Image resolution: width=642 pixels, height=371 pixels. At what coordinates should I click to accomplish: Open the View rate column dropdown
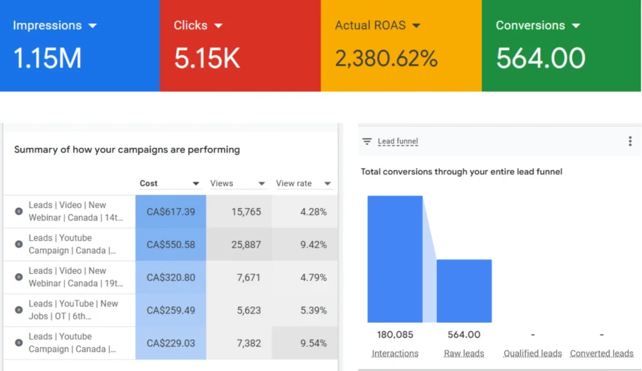[x=327, y=184]
